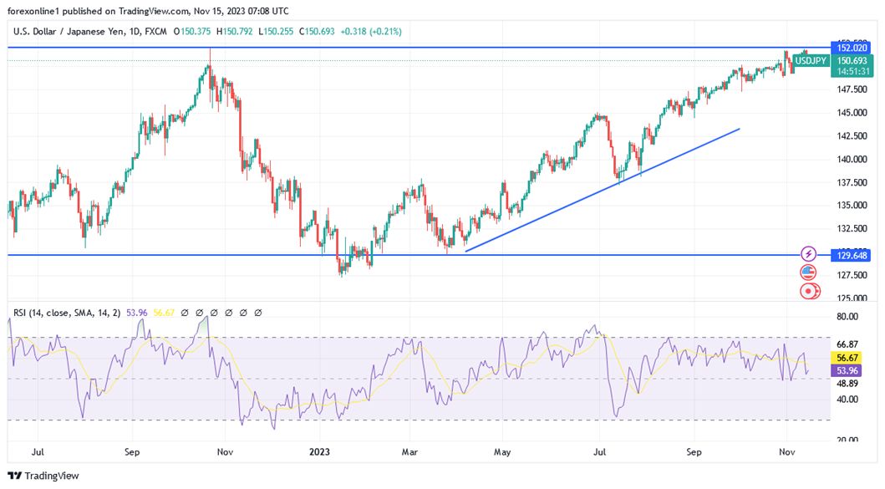Click the 2023 label on the time axis
The height and width of the screenshot is (489, 885).
(318, 451)
